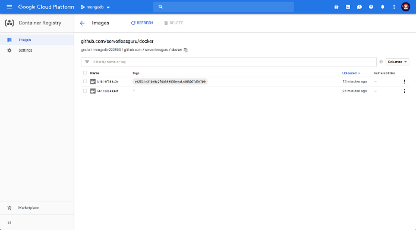Click the REFRESH button
Viewport: 416px width, 230px height.
point(142,23)
